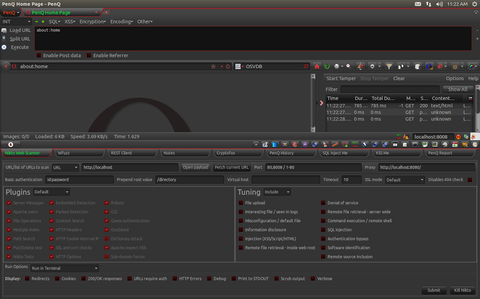The width and height of the screenshot is (480, 299).
Task: Open the Tamper Data Options menu
Action: (454, 78)
